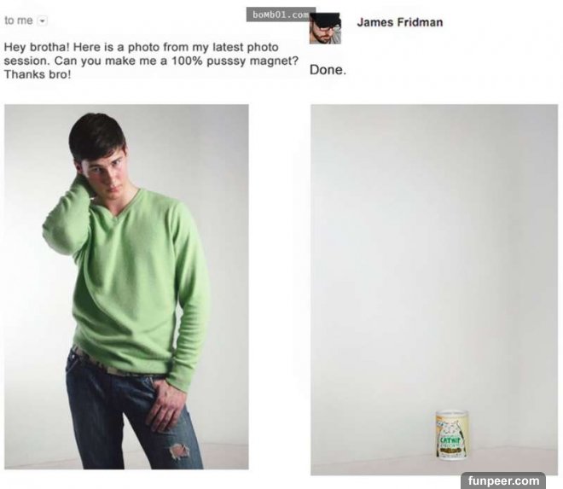Expand the "to me" recipient details arrow
Image resolution: width=563 pixels, height=489 pixels.
(x=43, y=20)
